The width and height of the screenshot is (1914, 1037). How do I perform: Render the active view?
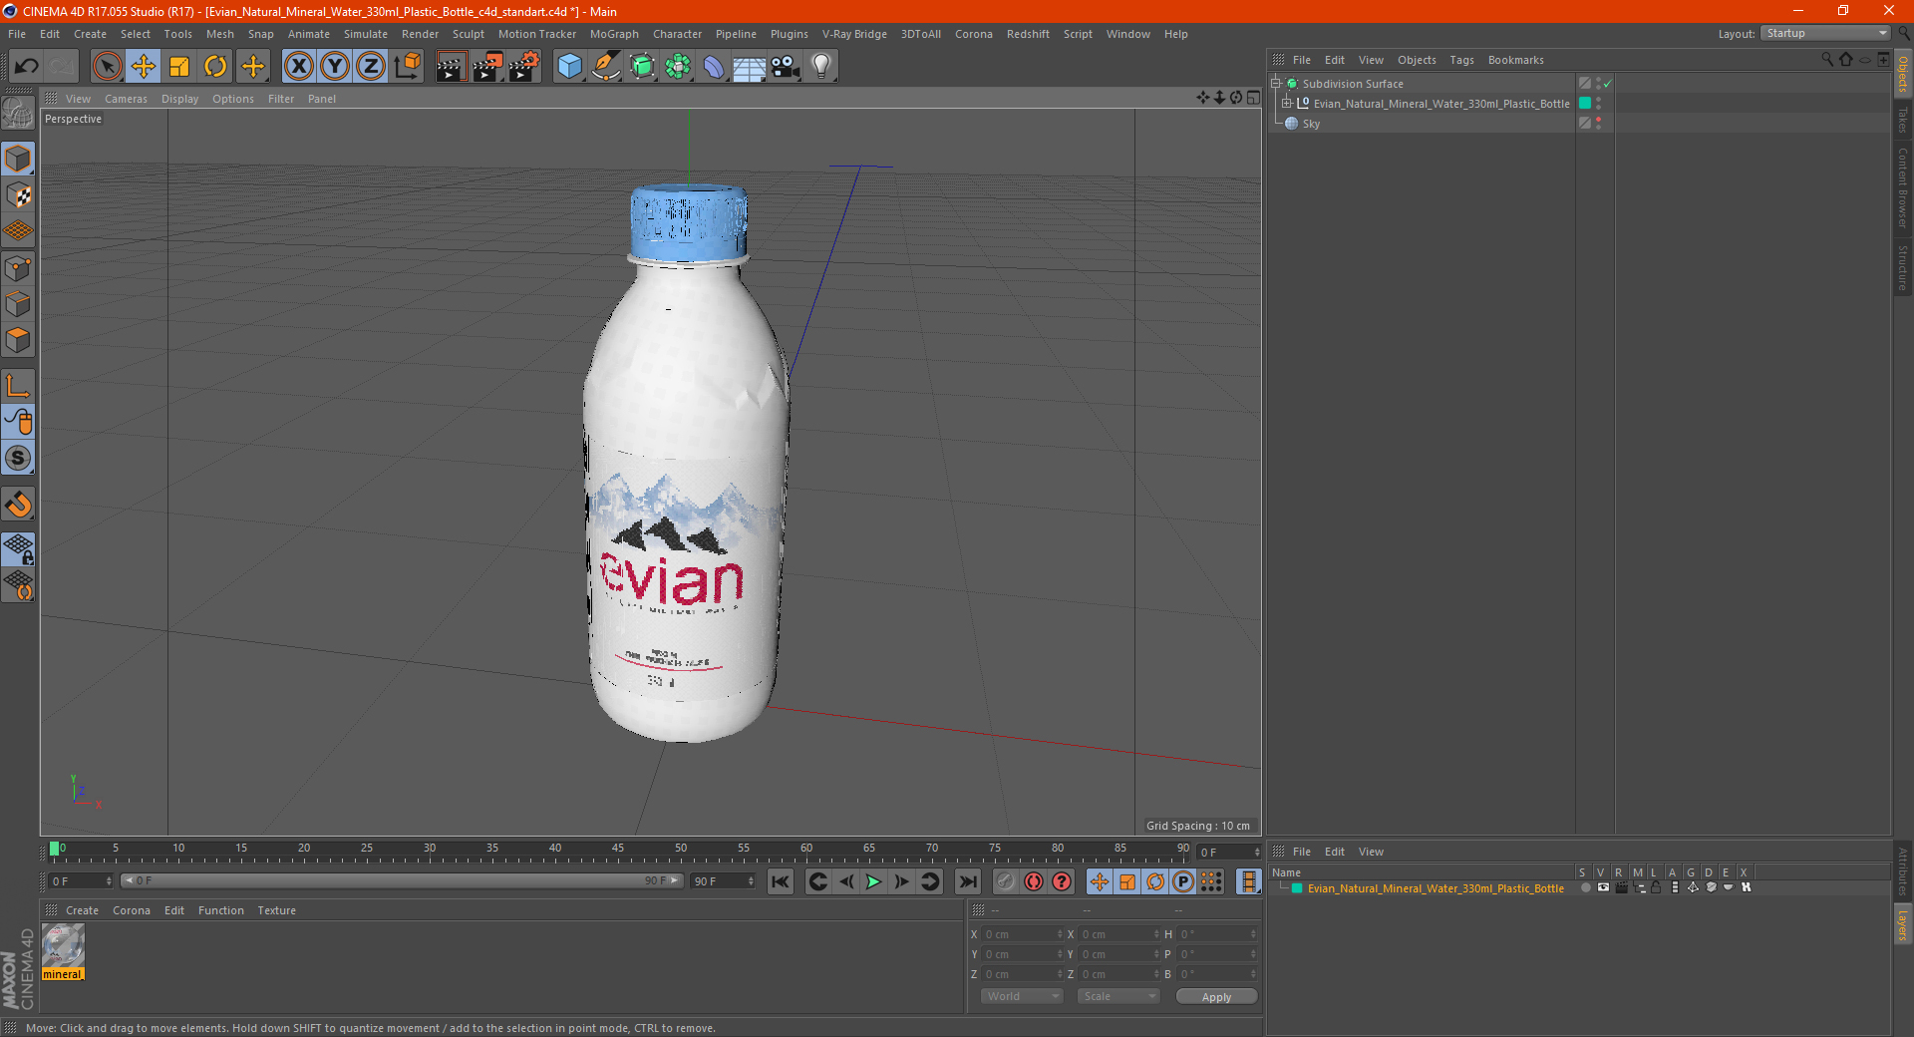(x=451, y=67)
